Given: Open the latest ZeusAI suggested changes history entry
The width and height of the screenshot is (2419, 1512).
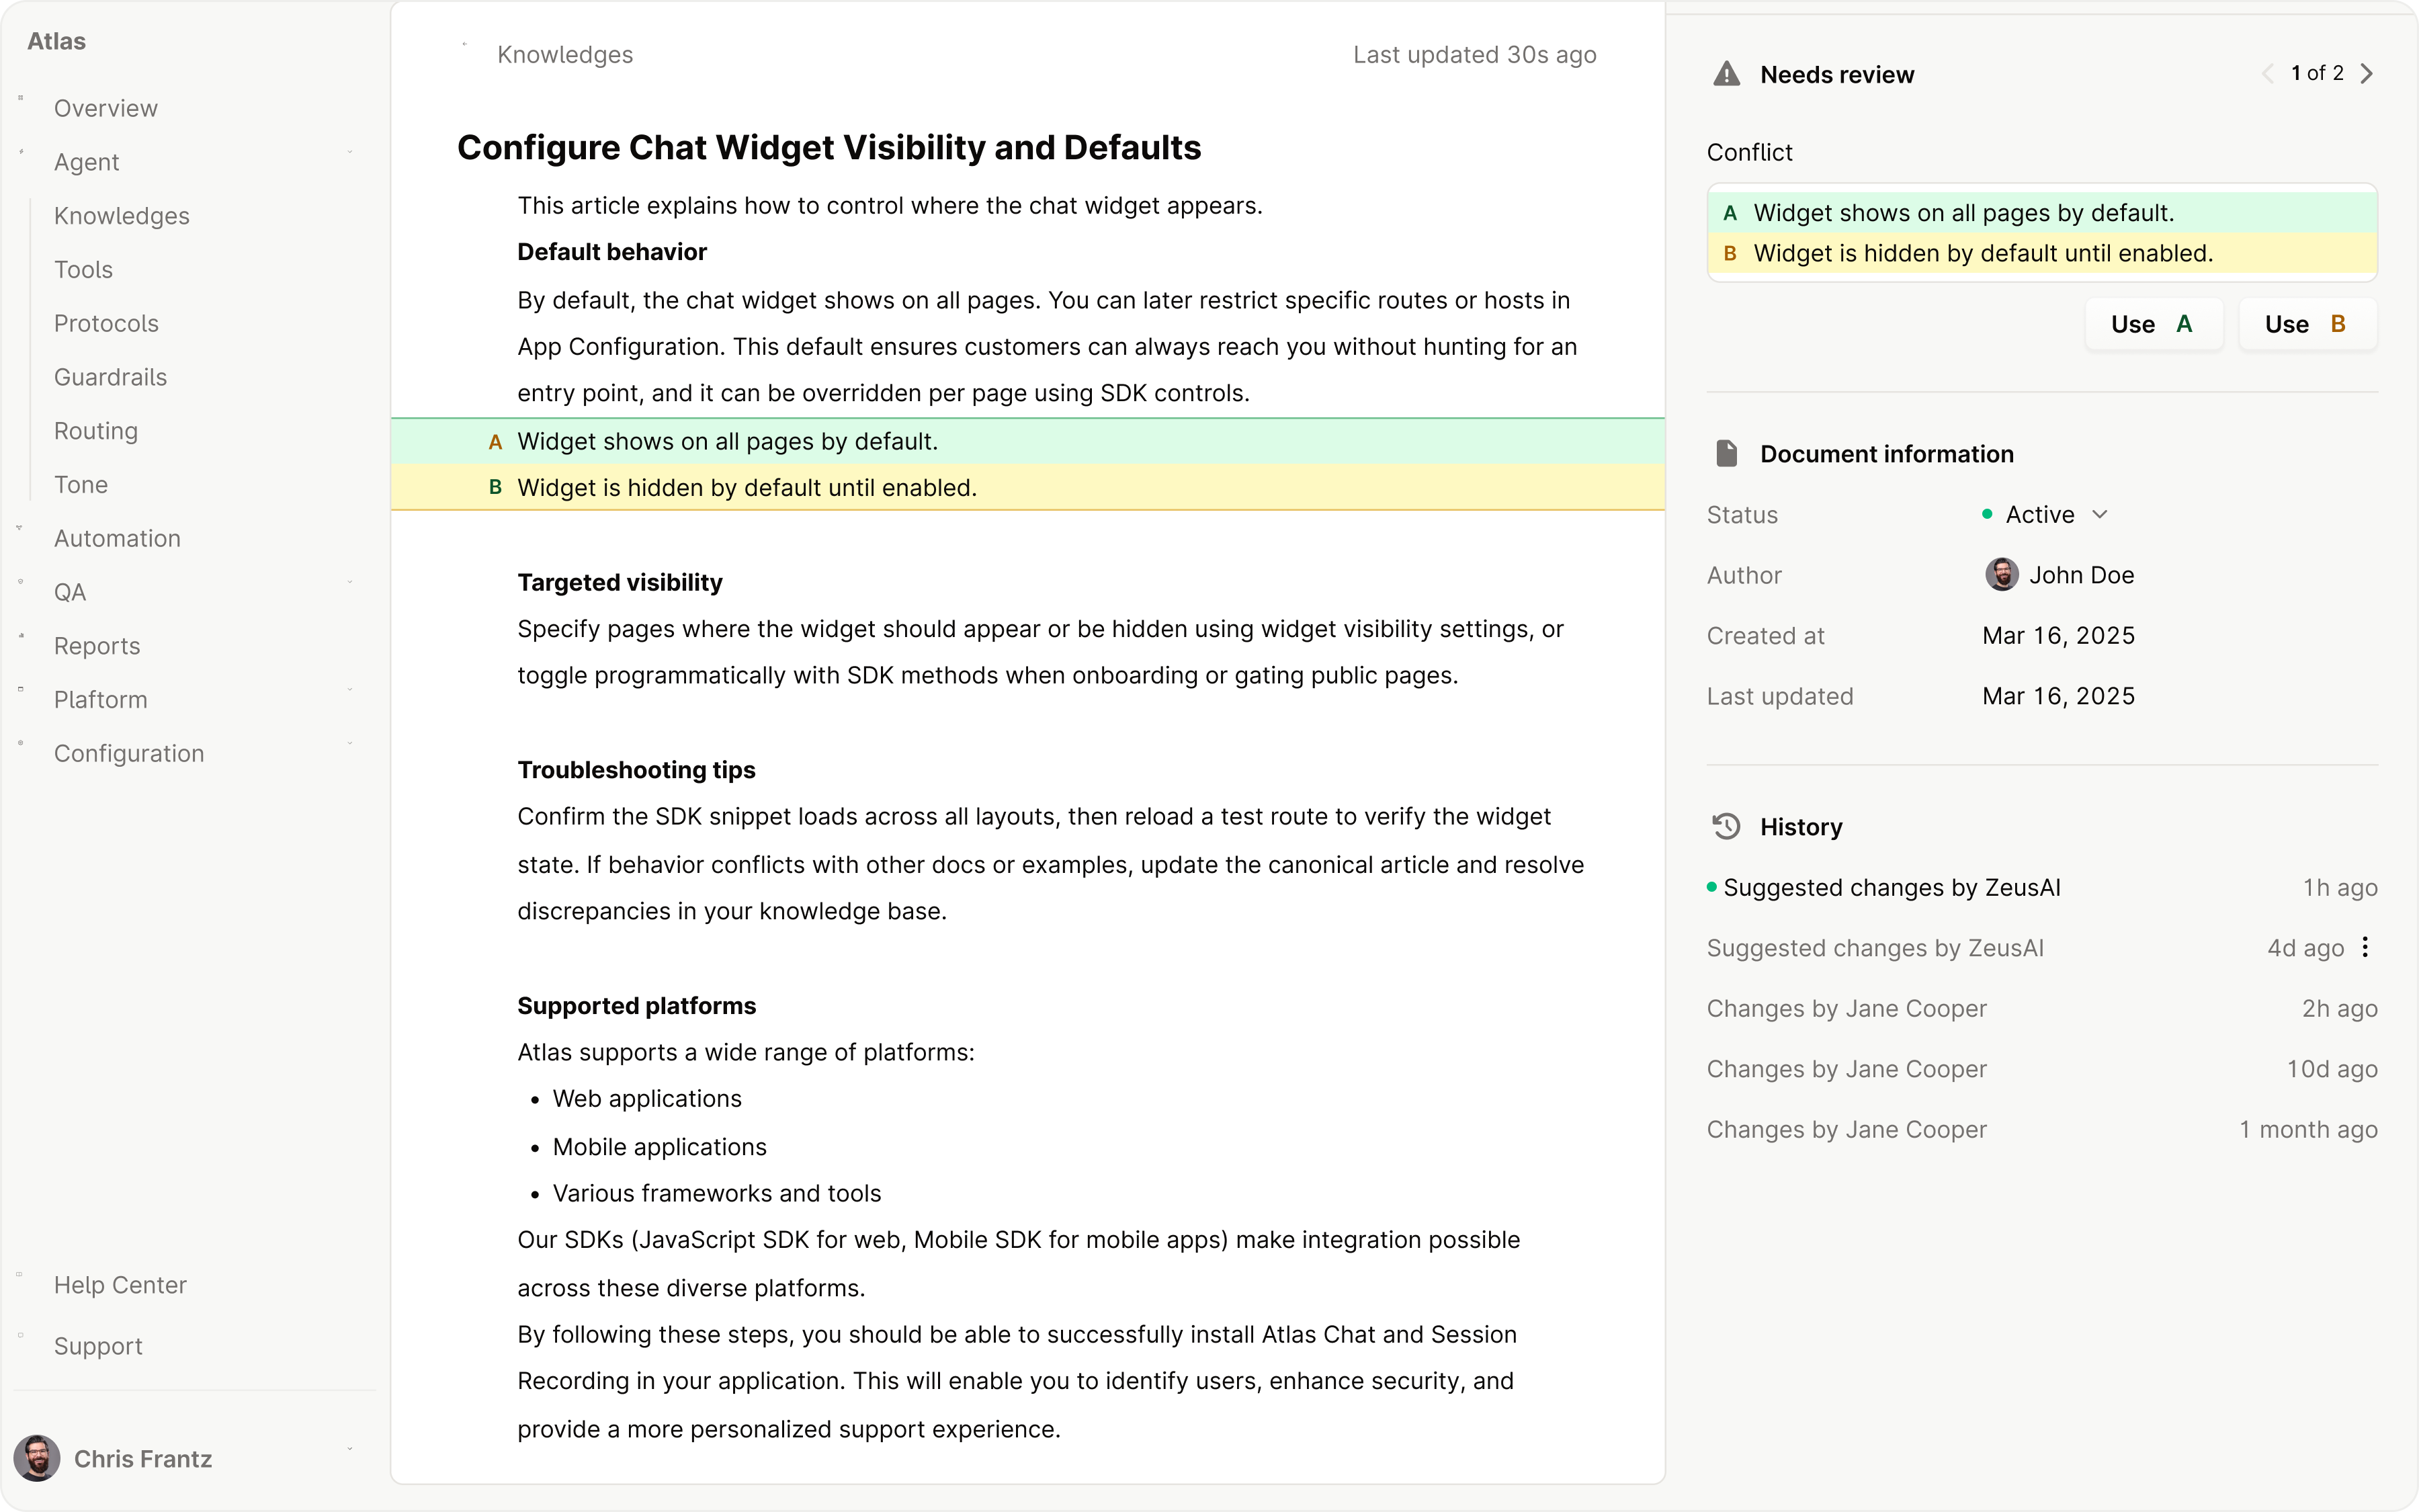Looking at the screenshot, I should pyautogui.click(x=1892, y=887).
